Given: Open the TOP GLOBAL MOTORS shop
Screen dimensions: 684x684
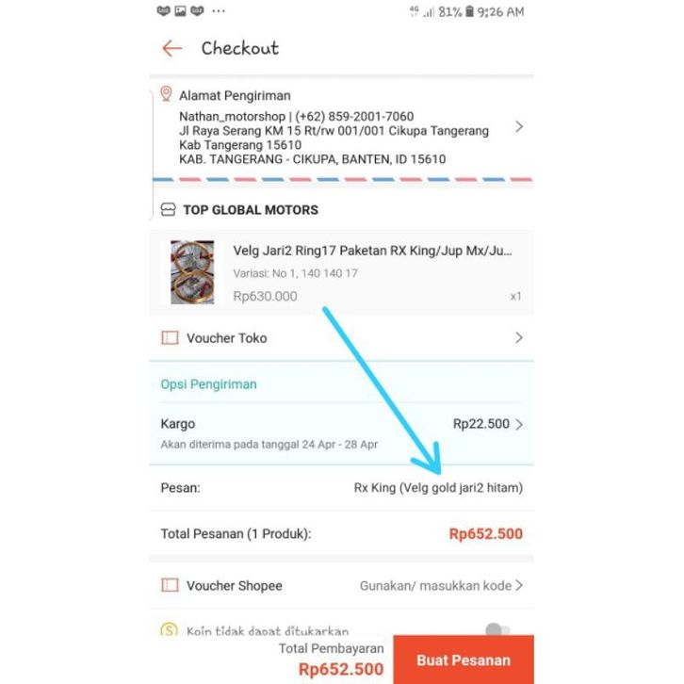Looking at the screenshot, I should [x=251, y=210].
